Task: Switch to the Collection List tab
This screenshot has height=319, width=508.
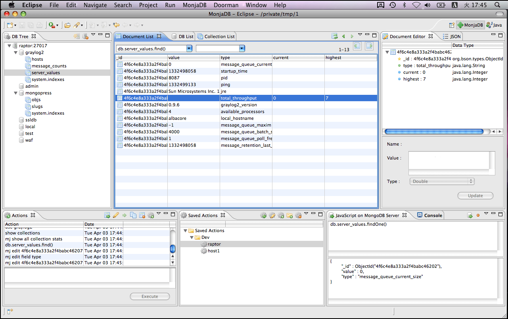Action: coord(216,37)
